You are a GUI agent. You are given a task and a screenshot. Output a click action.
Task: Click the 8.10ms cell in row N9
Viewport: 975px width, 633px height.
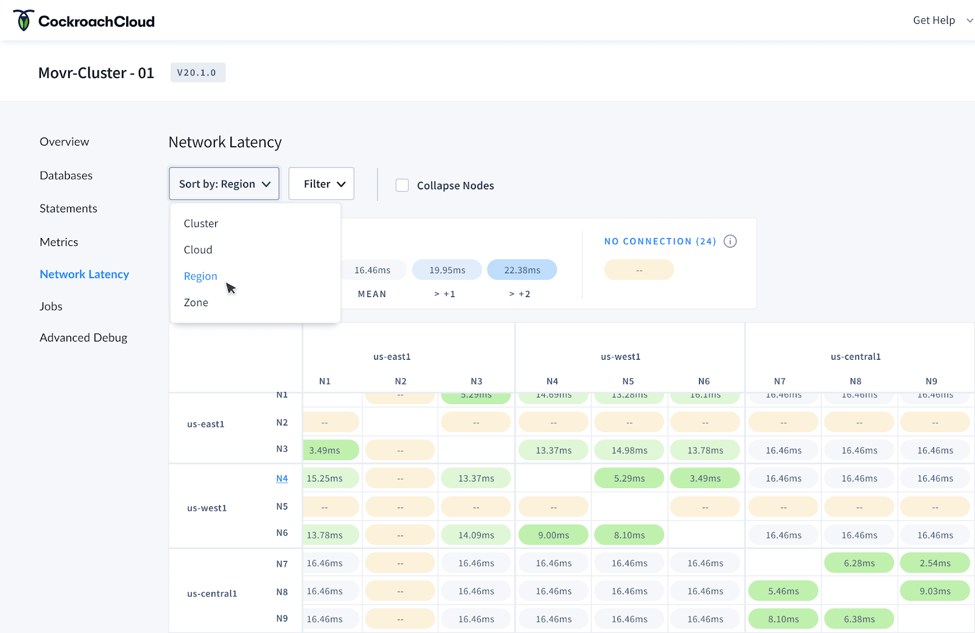[784, 619]
